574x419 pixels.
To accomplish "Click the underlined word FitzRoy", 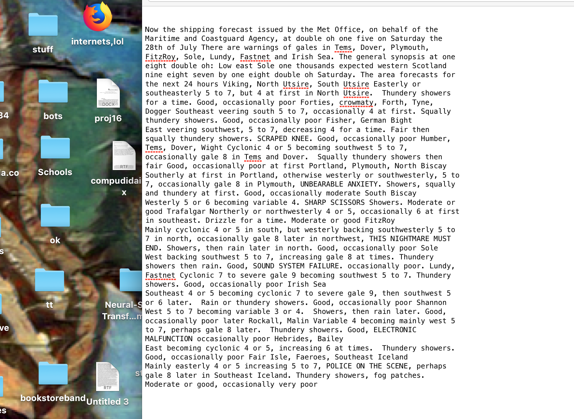I will 160,57.
